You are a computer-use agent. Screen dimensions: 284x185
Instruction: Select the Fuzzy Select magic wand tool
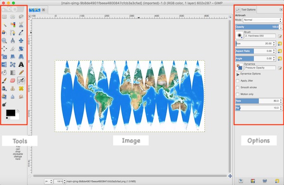click(4, 25)
